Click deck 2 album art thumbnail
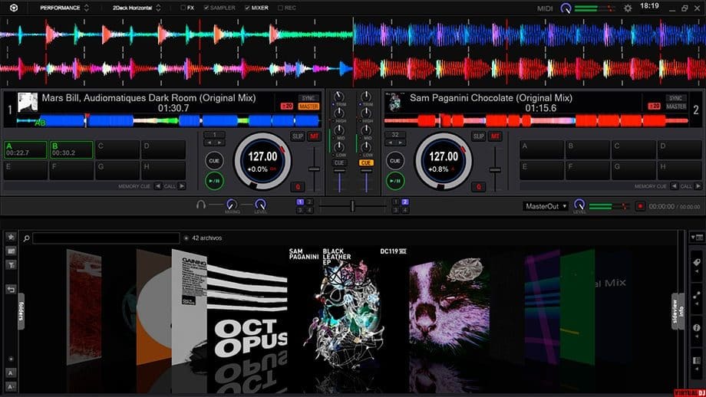The width and height of the screenshot is (706, 397). [x=394, y=102]
